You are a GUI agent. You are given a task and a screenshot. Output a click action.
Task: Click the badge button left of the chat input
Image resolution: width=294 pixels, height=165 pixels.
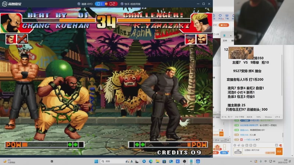238,151
